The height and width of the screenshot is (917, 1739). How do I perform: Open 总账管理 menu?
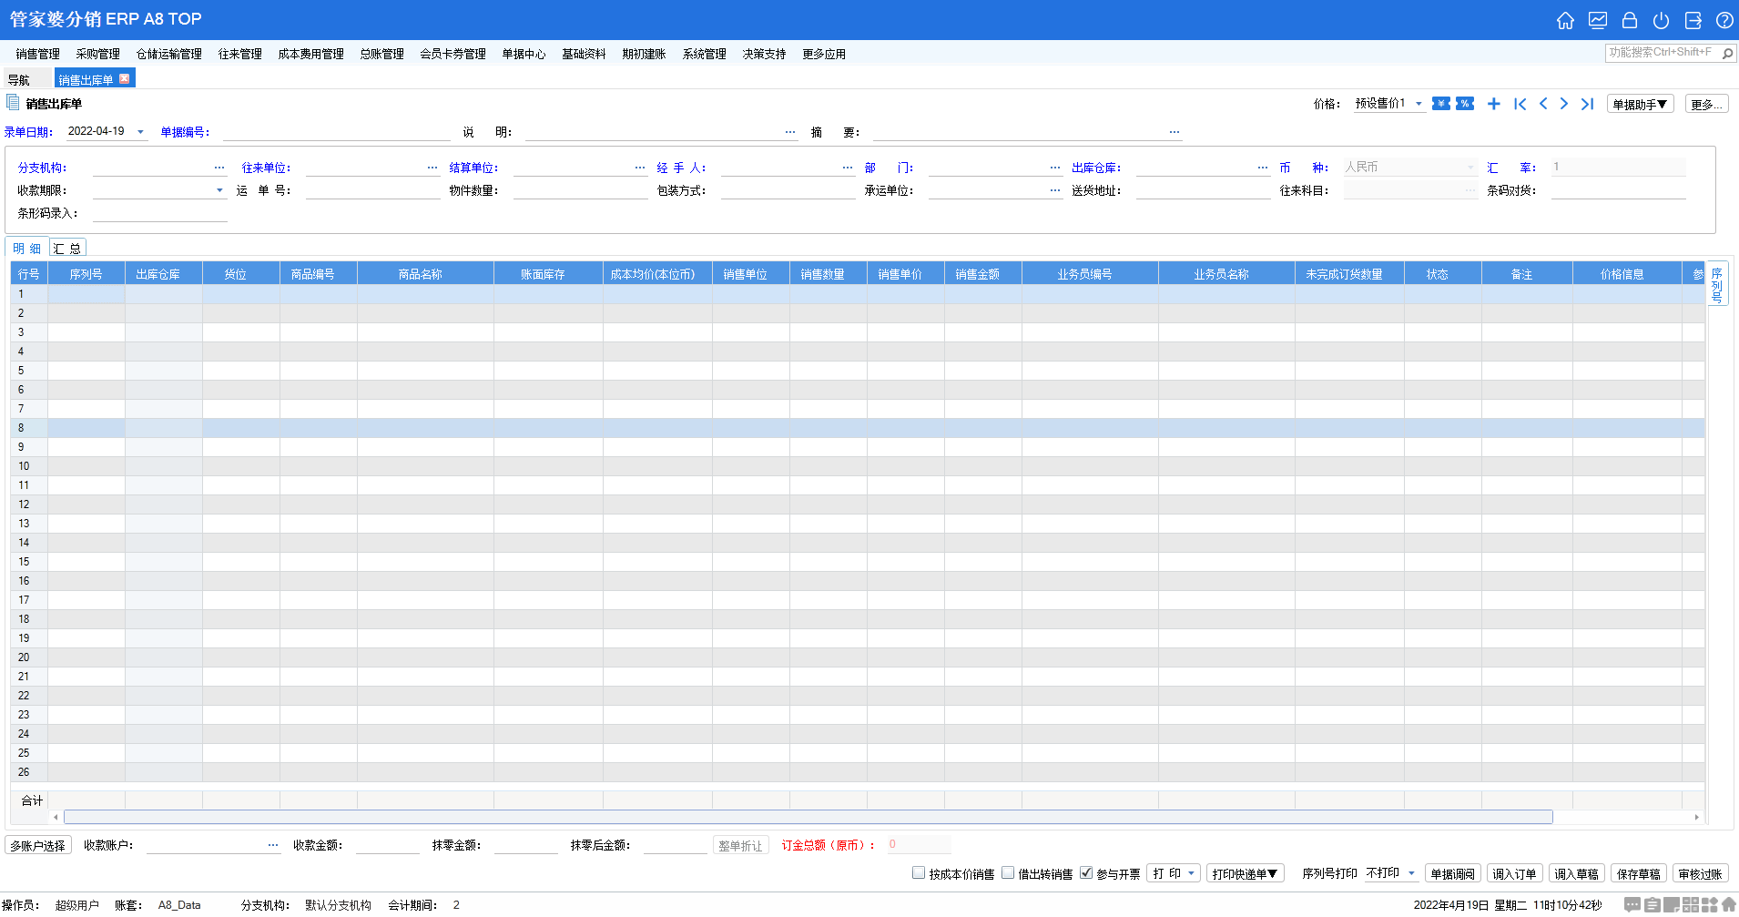[x=381, y=54]
